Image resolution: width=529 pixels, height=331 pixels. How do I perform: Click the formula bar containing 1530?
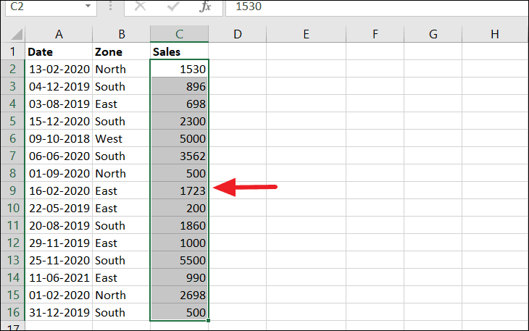pos(377,7)
